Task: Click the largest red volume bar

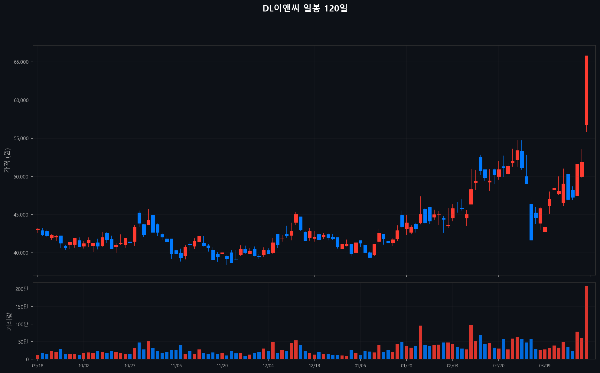Action: pos(586,322)
